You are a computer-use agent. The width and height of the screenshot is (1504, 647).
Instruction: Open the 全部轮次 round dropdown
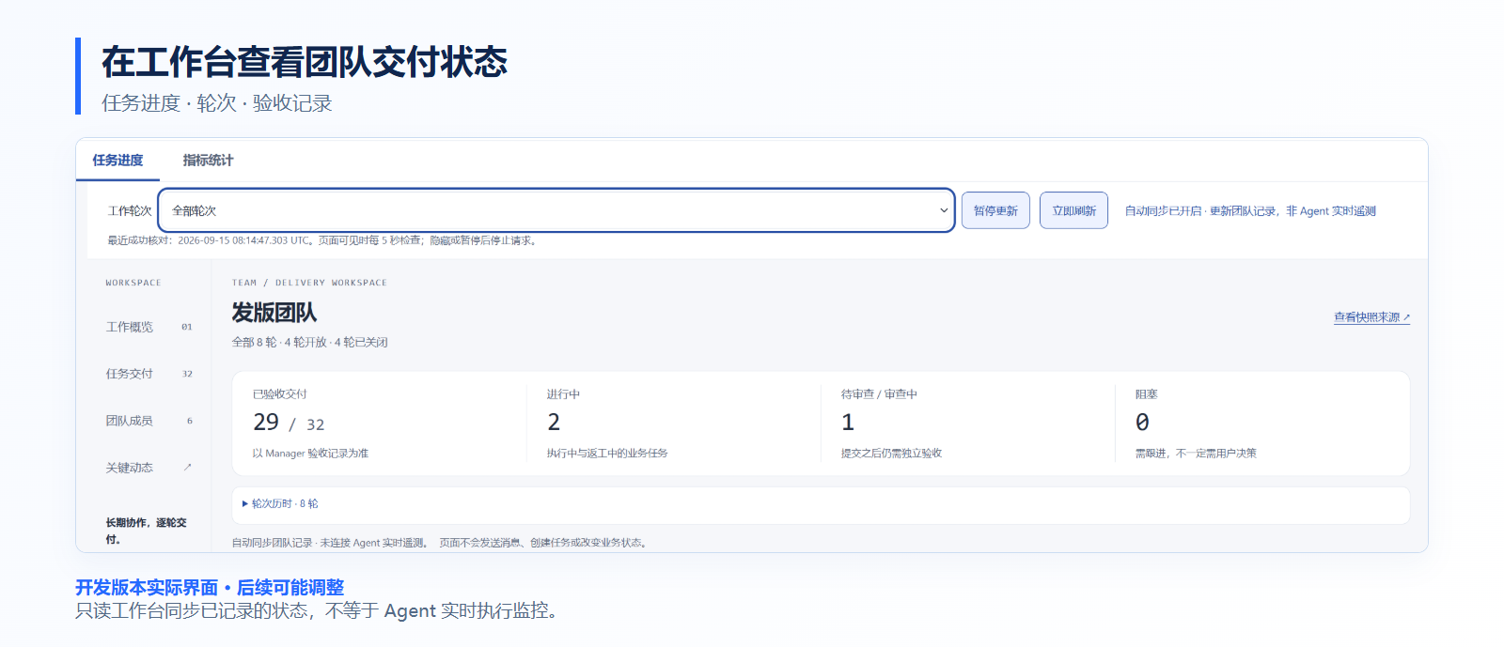pyautogui.click(x=556, y=210)
